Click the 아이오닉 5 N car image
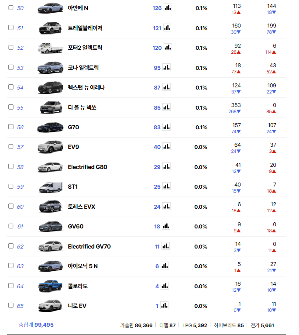Viewport: 299px width, 335px height. click(x=50, y=266)
